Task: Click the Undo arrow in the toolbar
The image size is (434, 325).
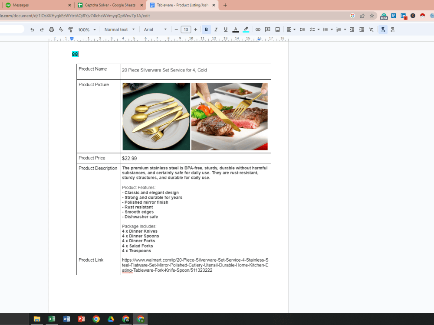Action: [x=32, y=29]
